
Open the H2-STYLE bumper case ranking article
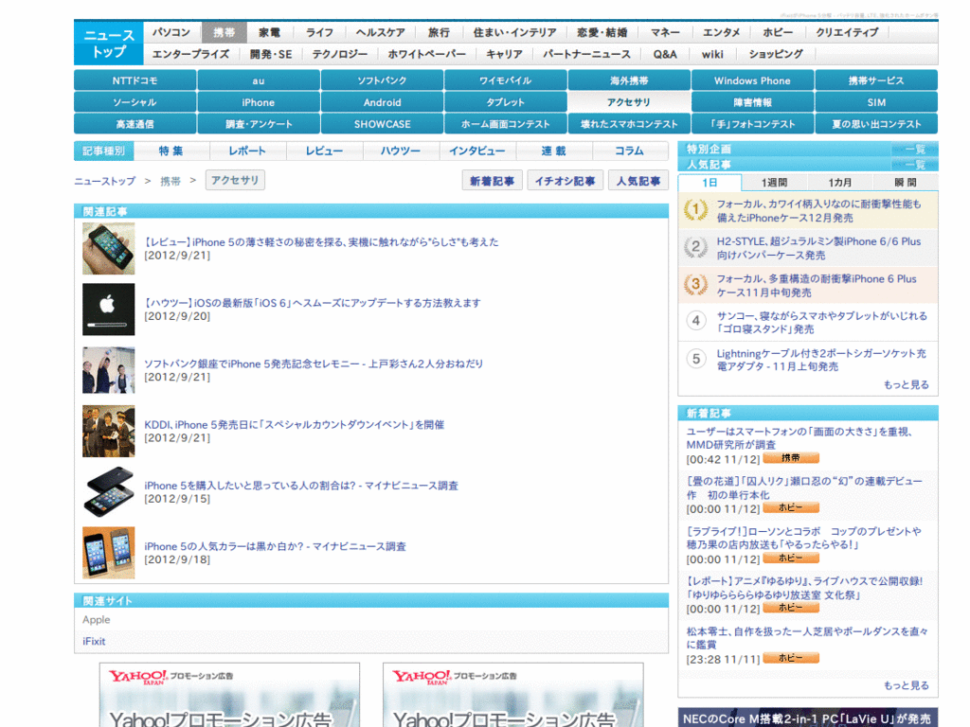[818, 248]
